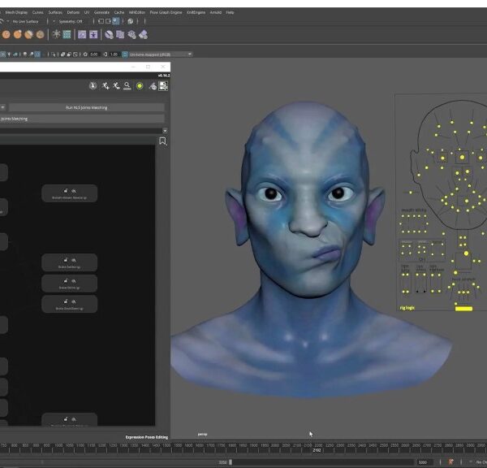Image resolution: width=487 pixels, height=468 pixels.
Task: Click the Run NLS Joints Matching button
Action: [87, 107]
